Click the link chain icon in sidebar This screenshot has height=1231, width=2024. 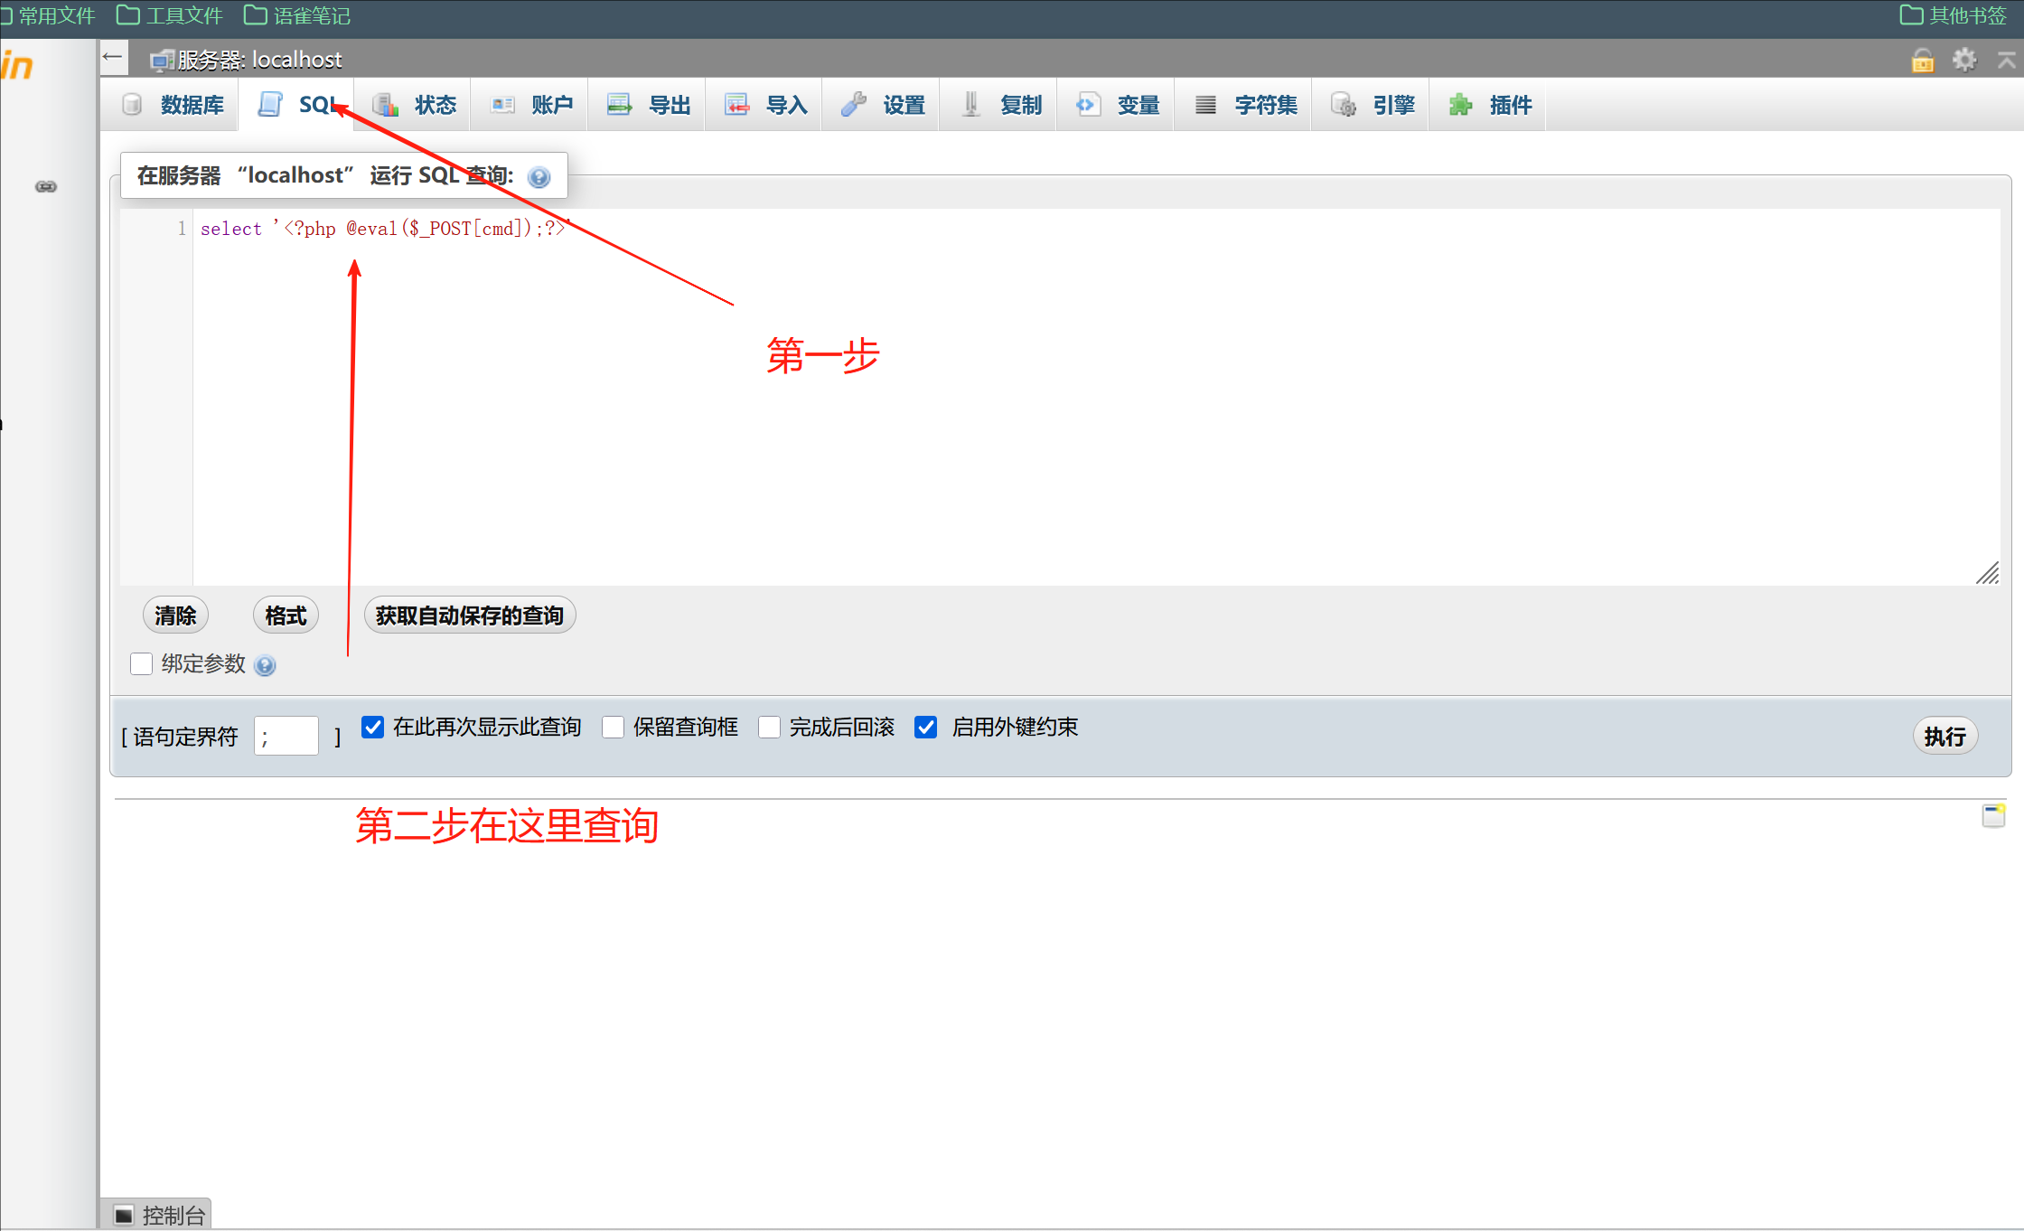coord(46,186)
